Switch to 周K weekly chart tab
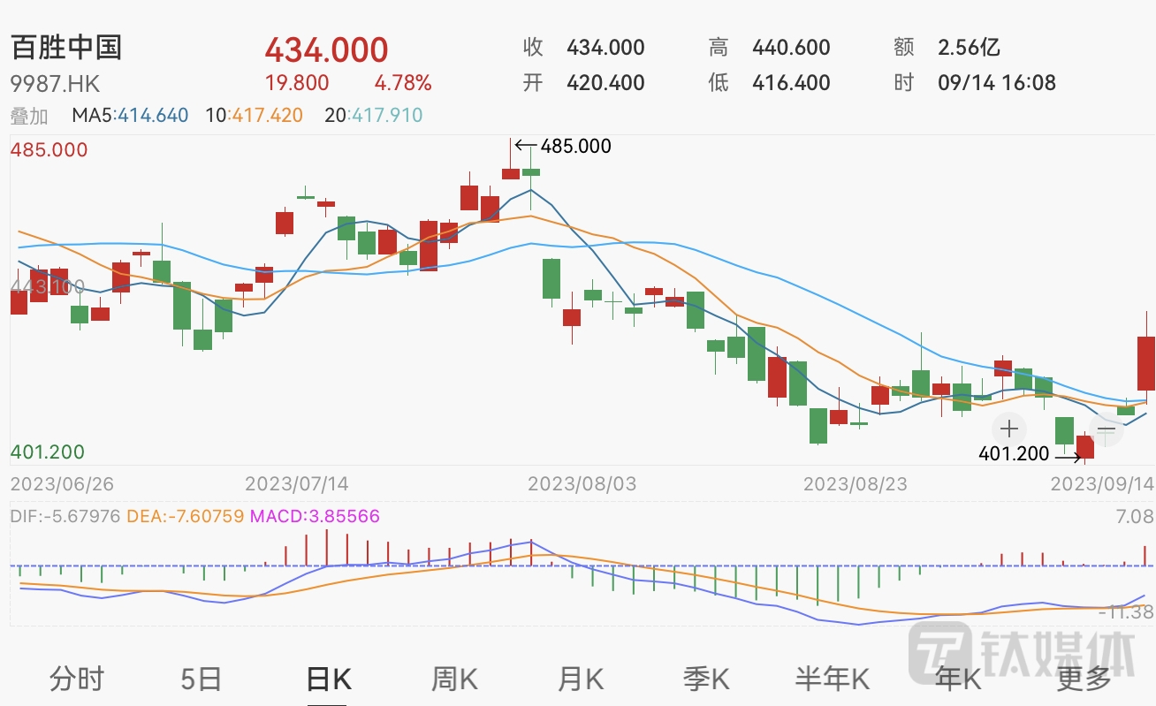Screen dimensions: 1156x706 tap(454, 679)
